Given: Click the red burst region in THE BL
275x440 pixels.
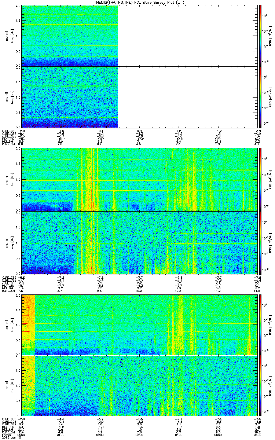Looking at the screenshot, I should pyautogui.click(x=28, y=324).
